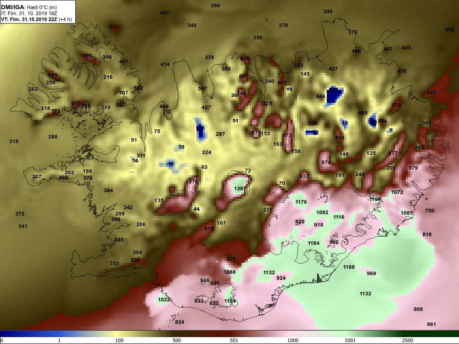459x344 pixels.
Task: Click the map value '976'
Action: pyautogui.click(x=194, y=182)
